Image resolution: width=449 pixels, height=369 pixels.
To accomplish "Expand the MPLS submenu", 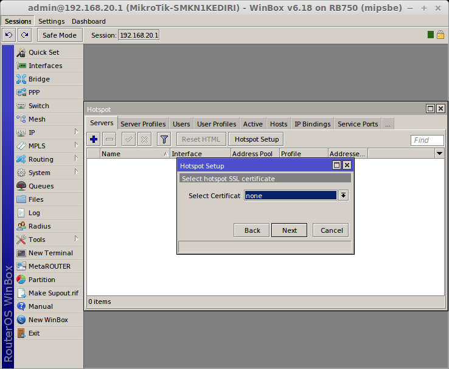I will (76, 145).
